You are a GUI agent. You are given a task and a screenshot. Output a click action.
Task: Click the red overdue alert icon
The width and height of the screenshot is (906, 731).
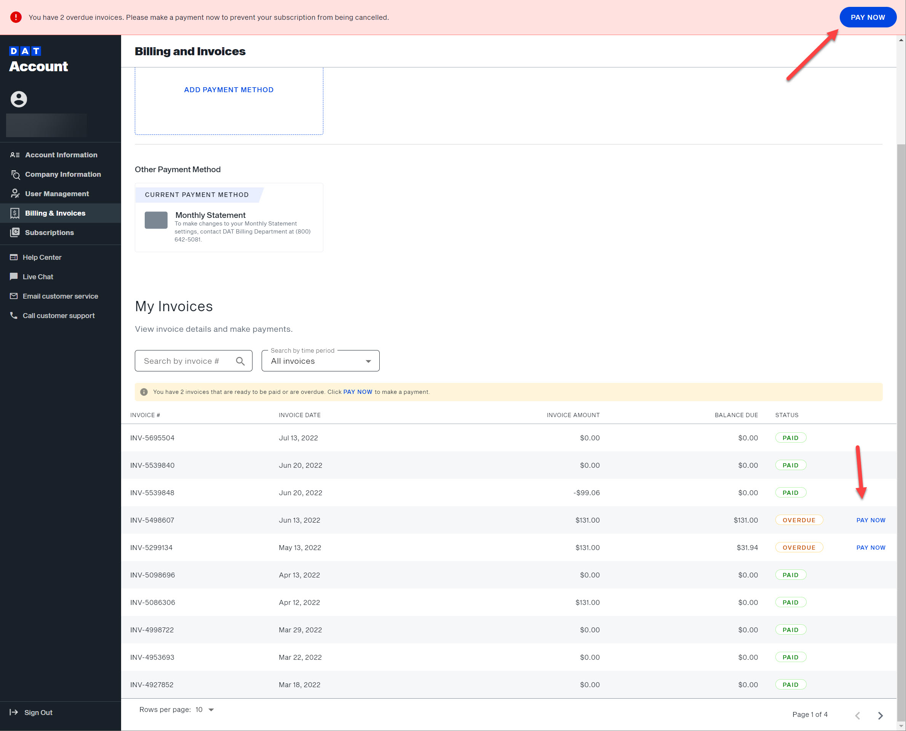coord(16,17)
